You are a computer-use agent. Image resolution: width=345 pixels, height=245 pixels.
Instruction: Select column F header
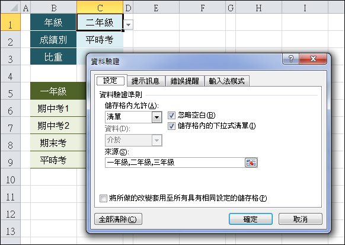(202, 8)
